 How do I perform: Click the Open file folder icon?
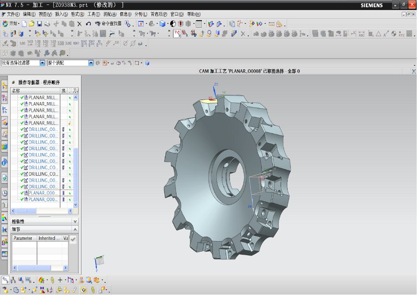[31, 24]
